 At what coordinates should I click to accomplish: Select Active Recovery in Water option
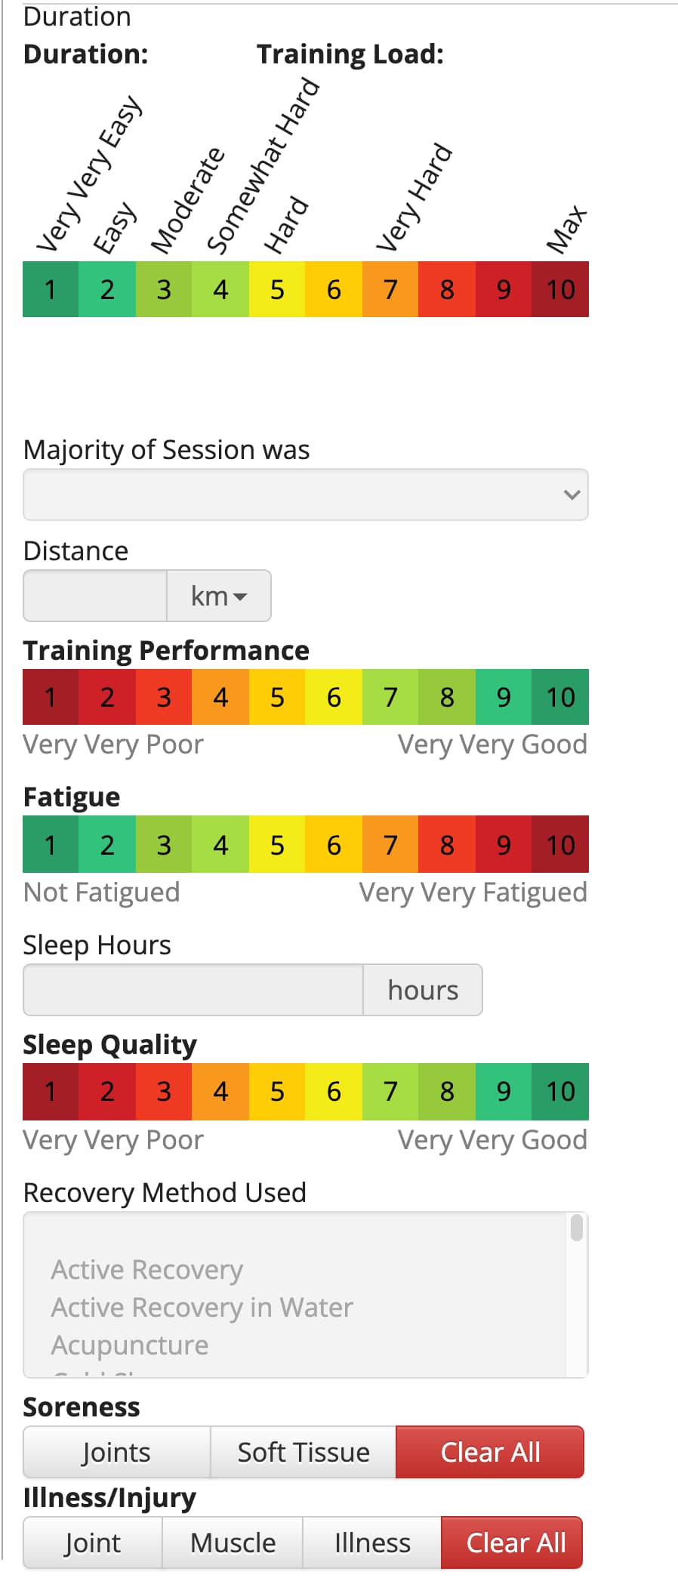(202, 1307)
